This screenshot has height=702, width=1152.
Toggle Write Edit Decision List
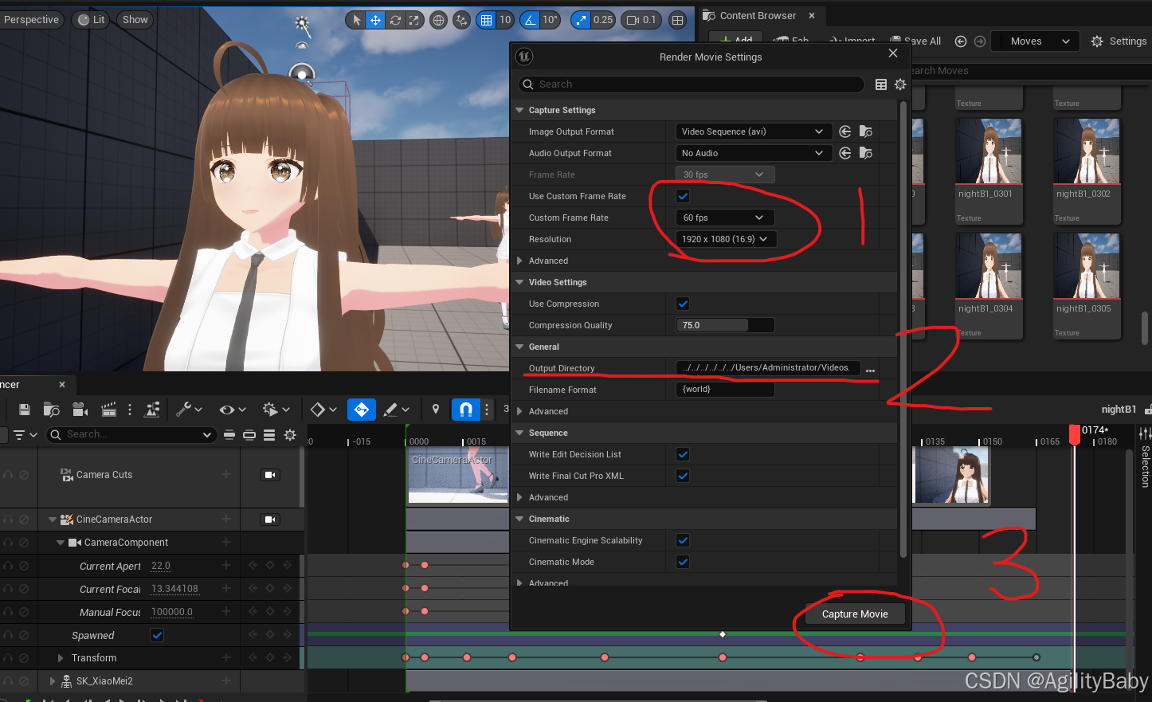pos(683,454)
